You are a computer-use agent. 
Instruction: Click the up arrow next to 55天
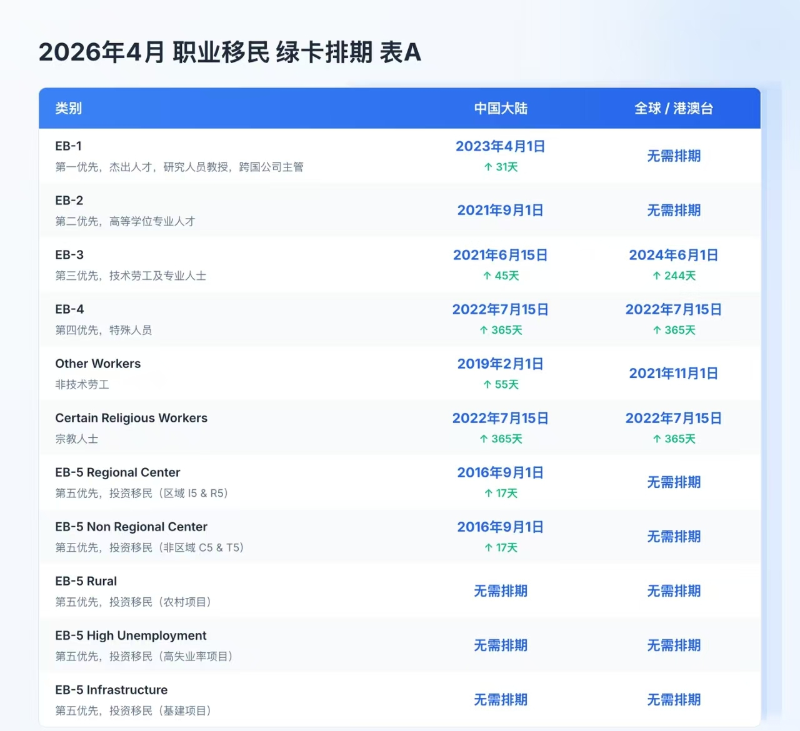click(487, 384)
